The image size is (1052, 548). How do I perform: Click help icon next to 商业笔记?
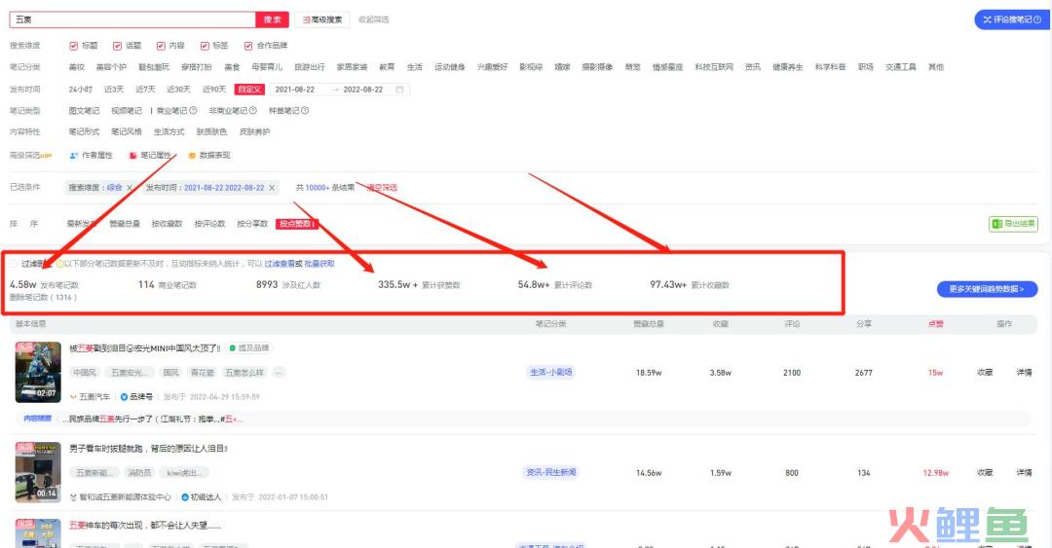pyautogui.click(x=193, y=111)
